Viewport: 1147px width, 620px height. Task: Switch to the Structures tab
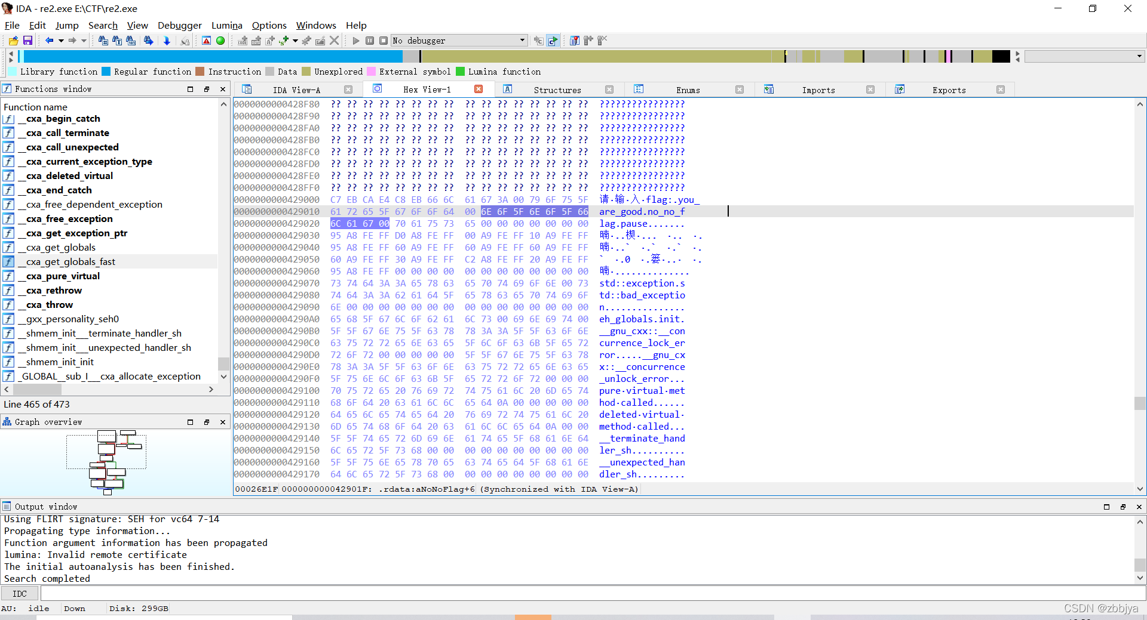(557, 90)
